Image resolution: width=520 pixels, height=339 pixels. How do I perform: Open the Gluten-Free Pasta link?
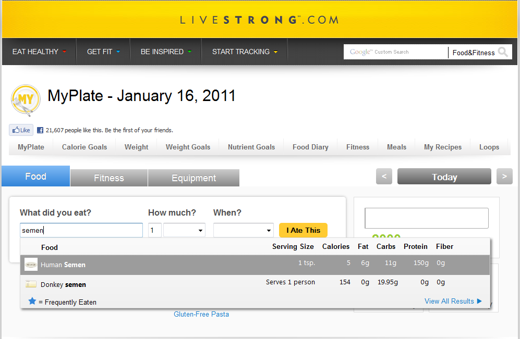point(201,314)
